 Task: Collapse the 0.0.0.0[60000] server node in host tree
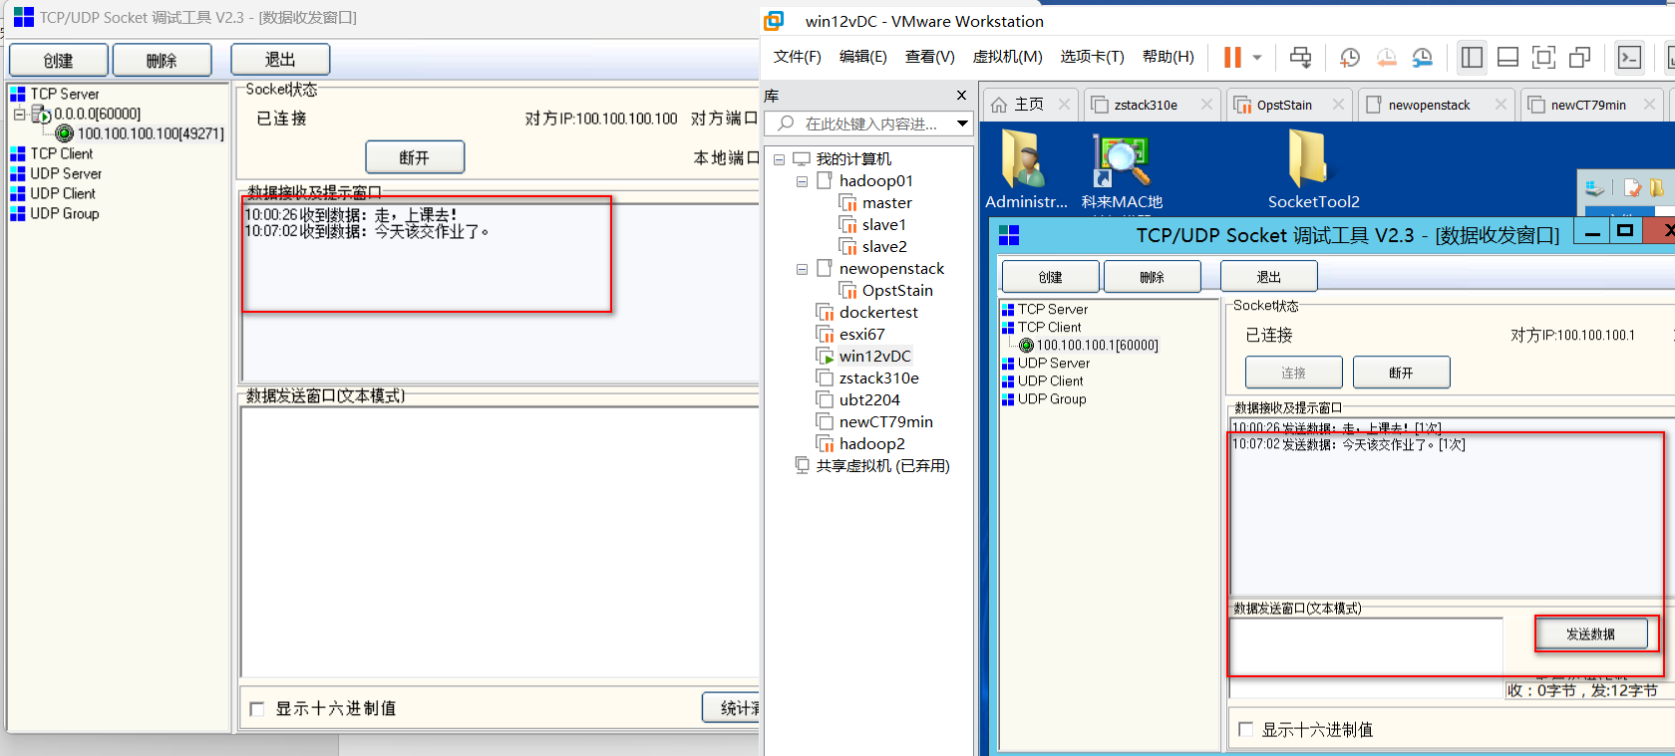[19, 115]
